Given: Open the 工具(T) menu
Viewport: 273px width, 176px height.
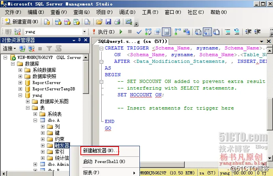Looking at the screenshot, I should tap(150, 12).
